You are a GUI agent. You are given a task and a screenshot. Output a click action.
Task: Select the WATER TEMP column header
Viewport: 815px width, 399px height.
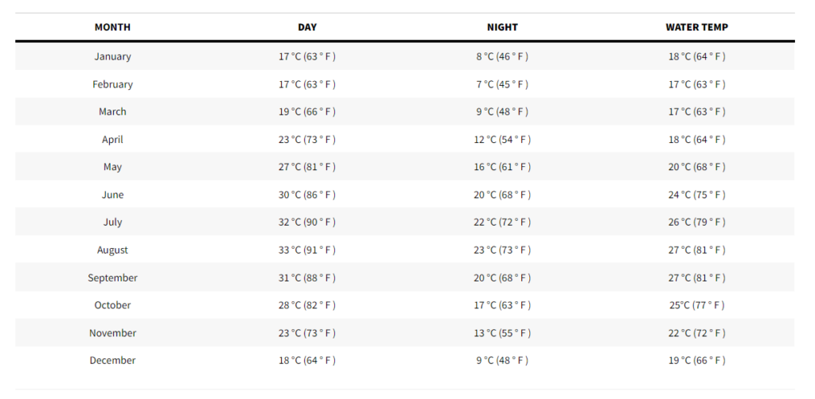coord(696,27)
